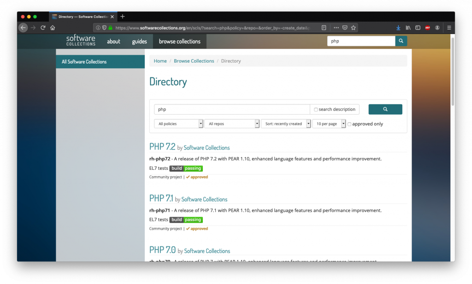Open the Adblock Plus extension icon
The image size is (472, 284).
[427, 28]
